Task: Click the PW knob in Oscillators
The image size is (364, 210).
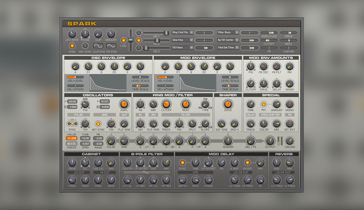Action: 85,104
